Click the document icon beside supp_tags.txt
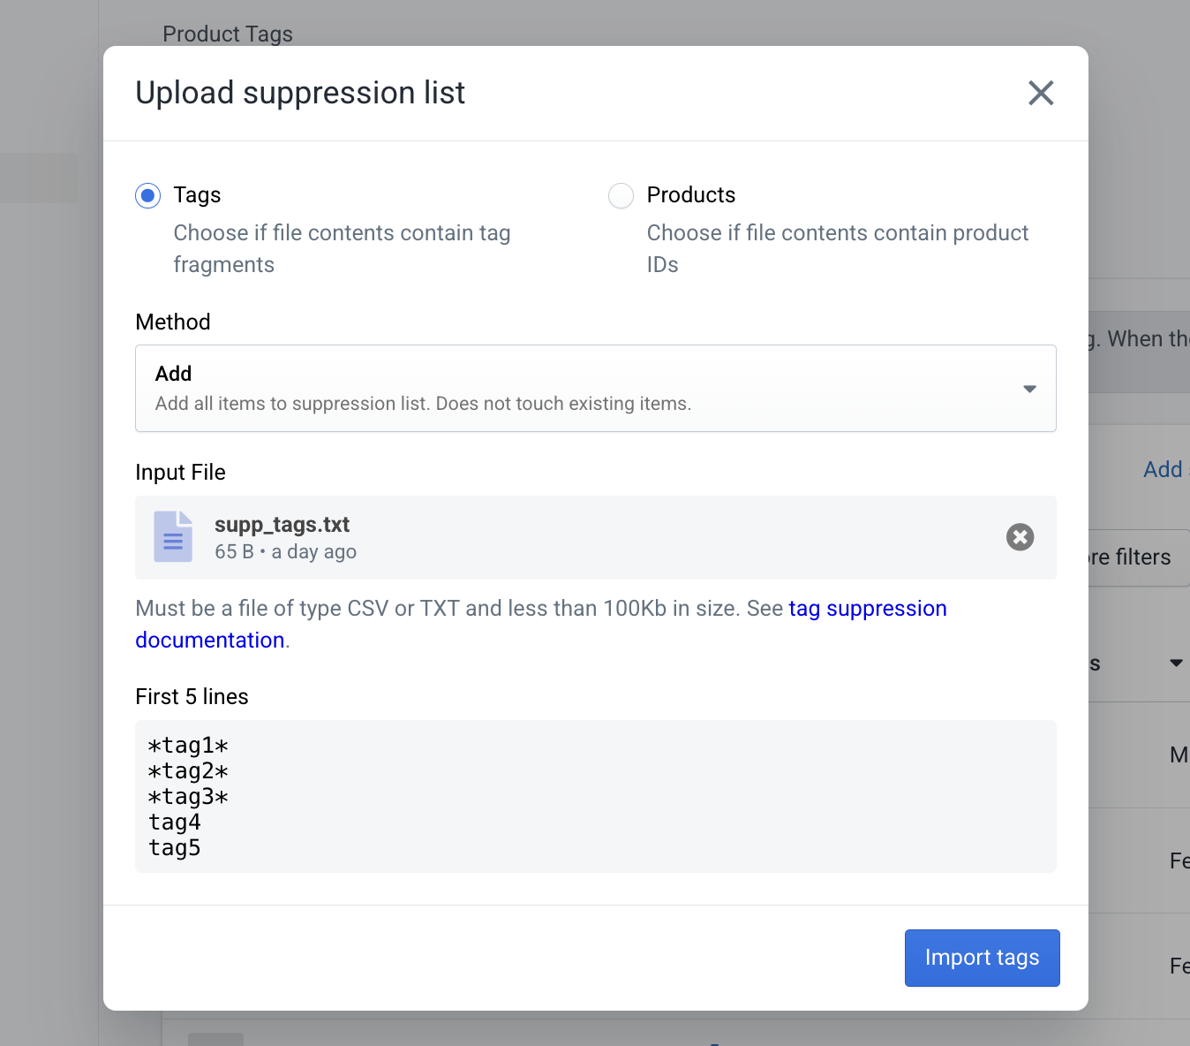 [x=173, y=536]
